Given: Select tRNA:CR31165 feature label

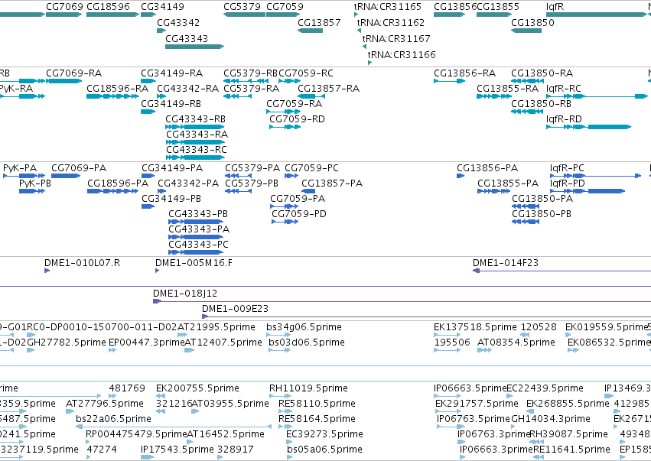Looking at the screenshot, I should click(388, 7).
